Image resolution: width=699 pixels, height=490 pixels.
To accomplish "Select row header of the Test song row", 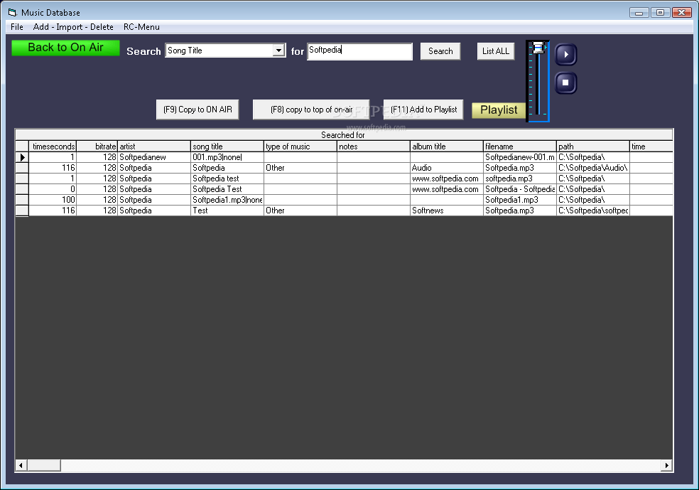I will click(x=22, y=211).
